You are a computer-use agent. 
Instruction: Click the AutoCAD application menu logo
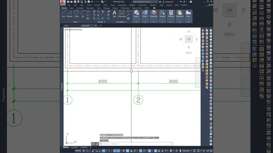coord(63,3)
